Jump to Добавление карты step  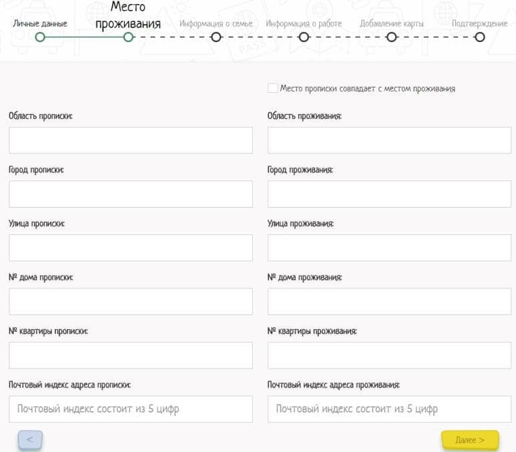[392, 37]
